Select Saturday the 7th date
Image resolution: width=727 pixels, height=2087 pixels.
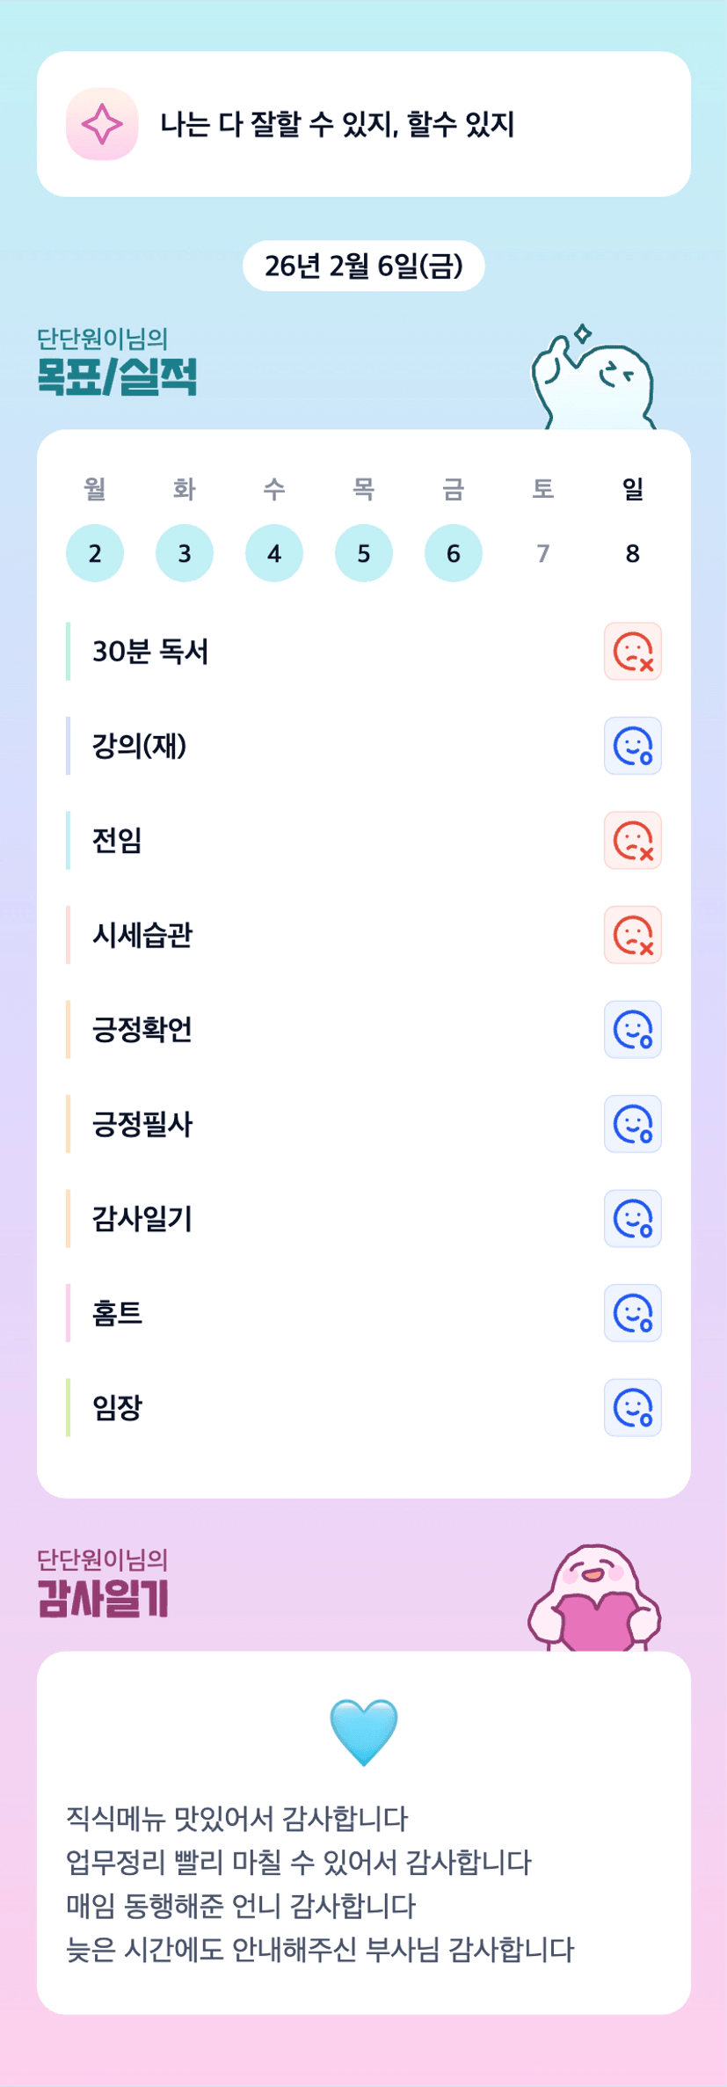(x=543, y=553)
